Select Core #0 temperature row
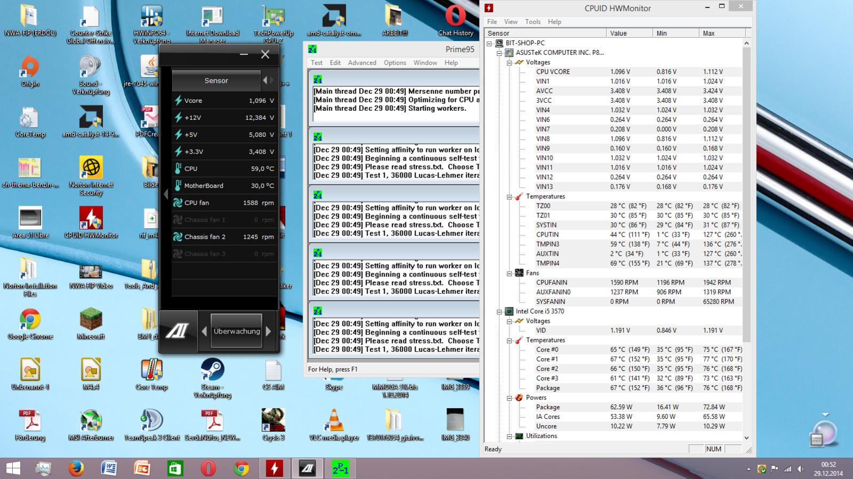 pyautogui.click(x=637, y=350)
